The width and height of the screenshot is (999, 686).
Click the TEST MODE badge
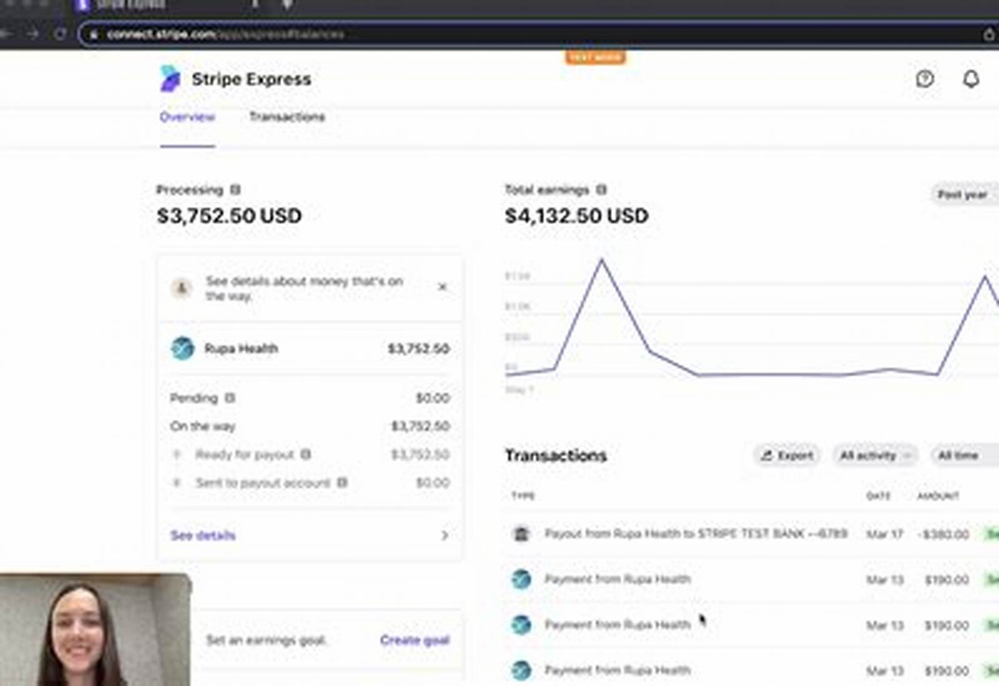point(596,57)
